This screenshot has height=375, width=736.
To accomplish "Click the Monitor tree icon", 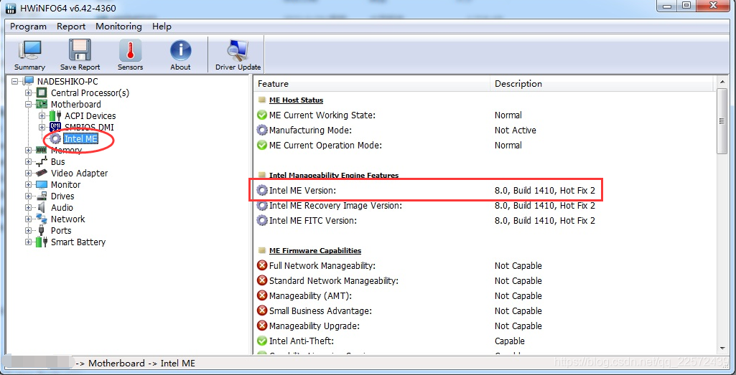I will tap(42, 185).
